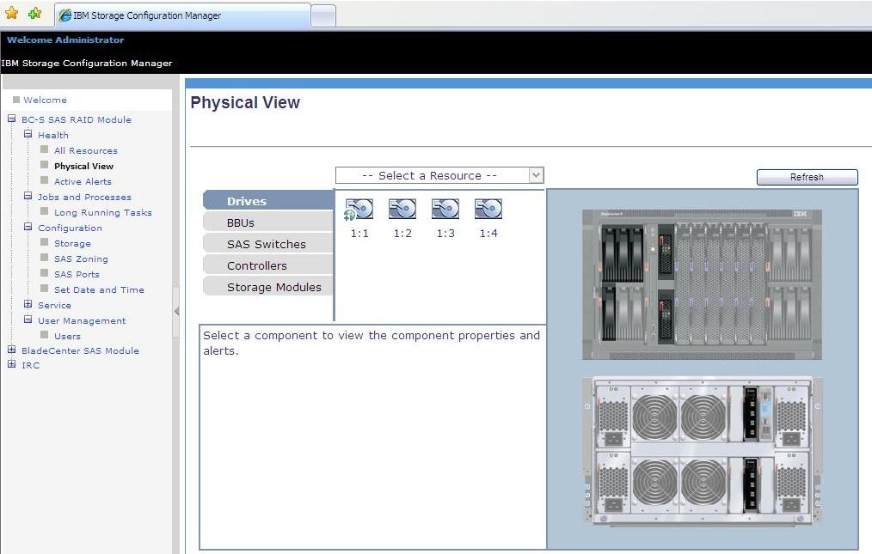
Task: Collapse the Jobs and Processes node
Action: (x=28, y=196)
